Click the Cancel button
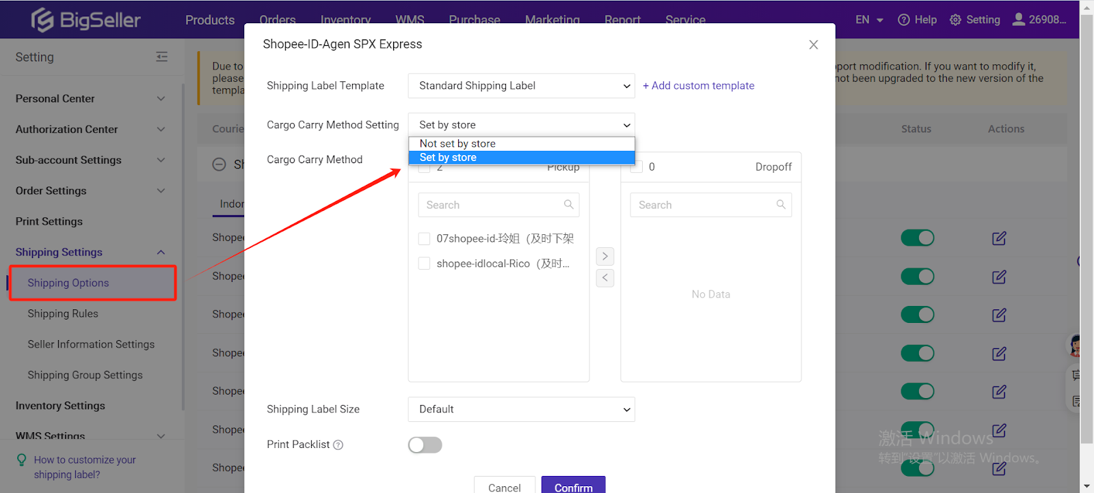 click(x=505, y=486)
